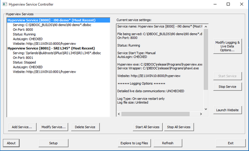Image resolution: width=249 pixels, height=151 pixels.
Task: Select Hyperview Service [8000] i90 demo entry
Action: pos(59,20)
